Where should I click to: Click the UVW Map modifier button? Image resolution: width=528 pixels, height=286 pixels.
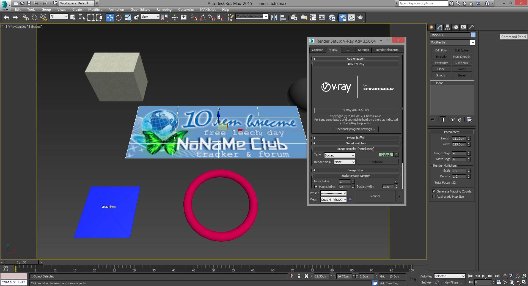tap(461, 63)
